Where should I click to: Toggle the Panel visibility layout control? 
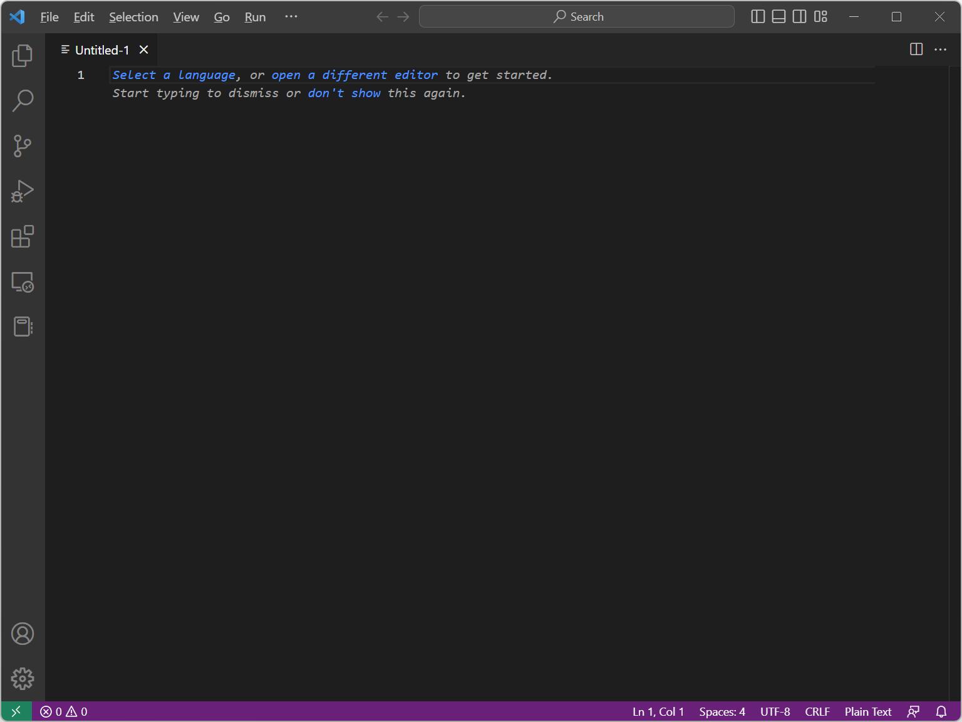click(x=778, y=16)
